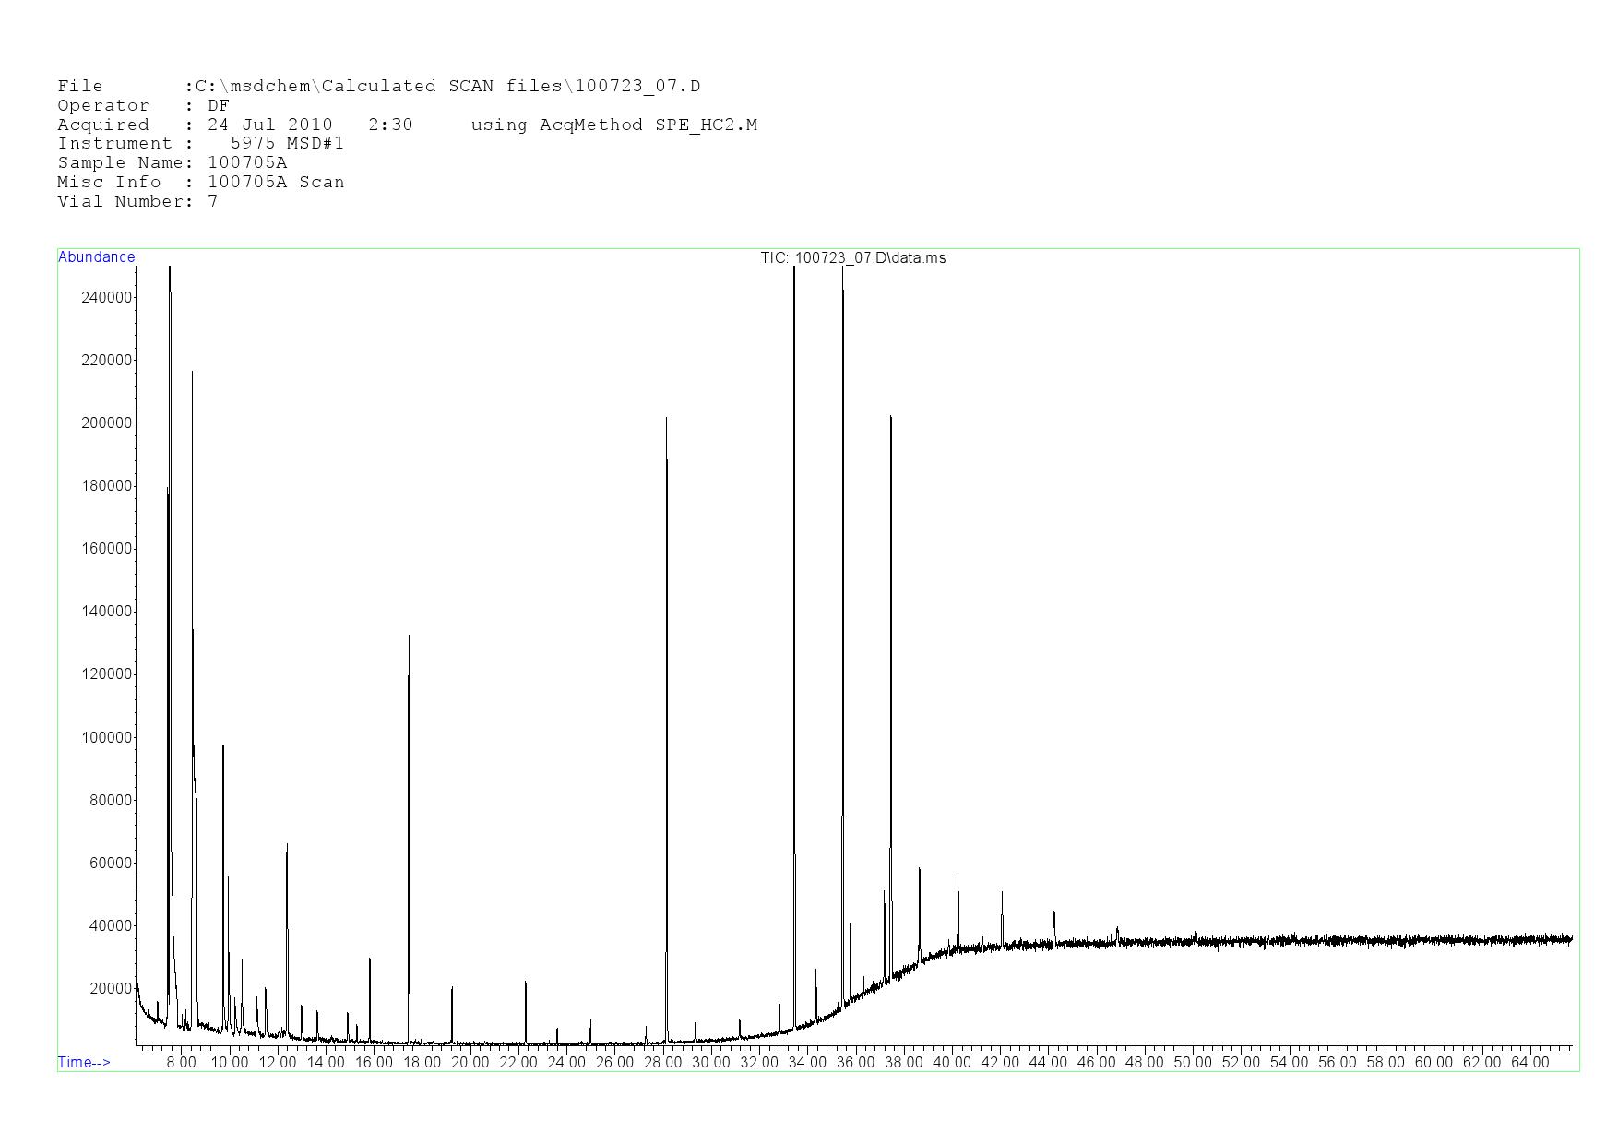Click the peak apex near 37.5 minutes
The image size is (1618, 1144).
coord(890,418)
